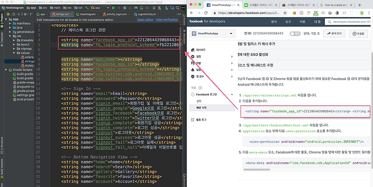Close the activity_login.xml tab
Image resolution: width=373 pixels, height=187 pixels.
pyautogui.click(x=129, y=14)
